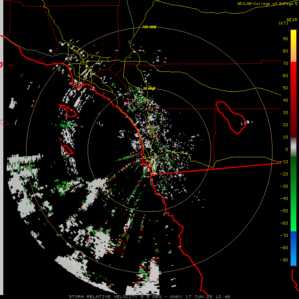Viewport: 299px width, 299px height.
Task: Pick the gray zero band of color scale
Action: (x=293, y=147)
